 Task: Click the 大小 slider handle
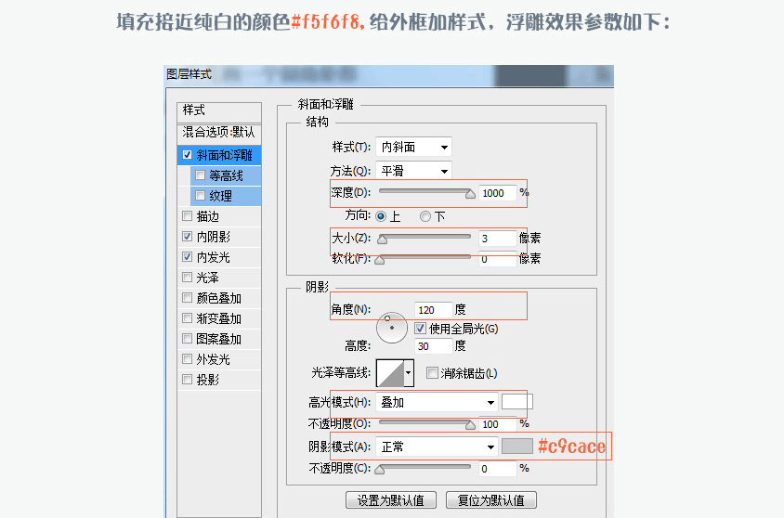tap(382, 239)
